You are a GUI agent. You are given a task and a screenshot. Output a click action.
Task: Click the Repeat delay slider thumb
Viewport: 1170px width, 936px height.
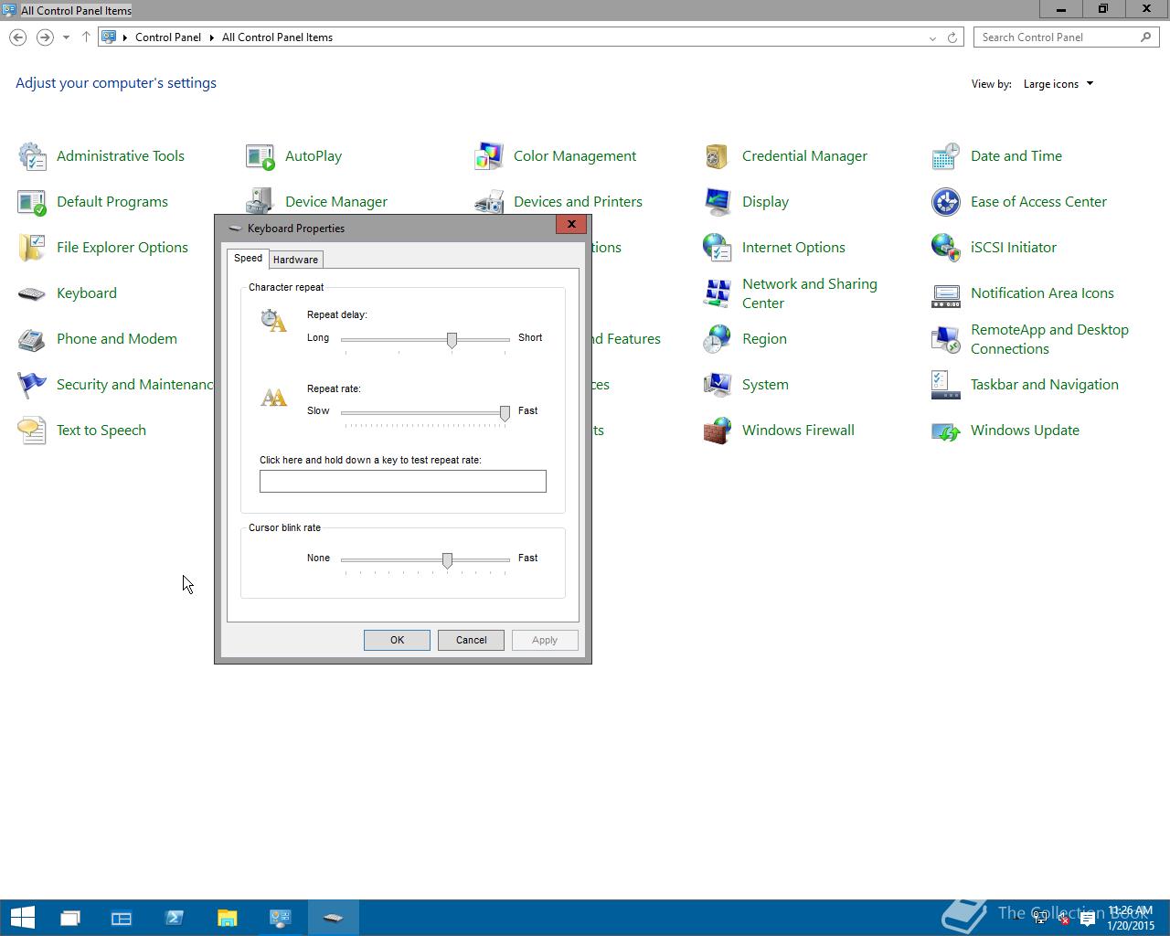click(452, 340)
